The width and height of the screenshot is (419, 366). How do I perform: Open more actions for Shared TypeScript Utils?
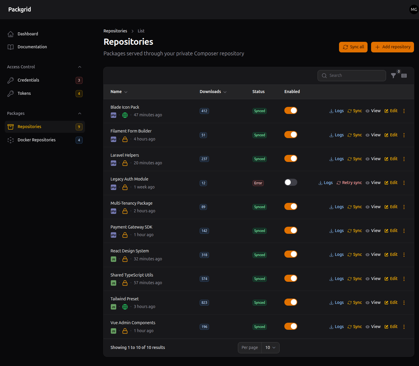tap(404, 279)
